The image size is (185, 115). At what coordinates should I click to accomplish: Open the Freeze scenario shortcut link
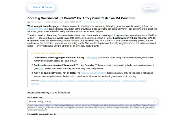134,81
